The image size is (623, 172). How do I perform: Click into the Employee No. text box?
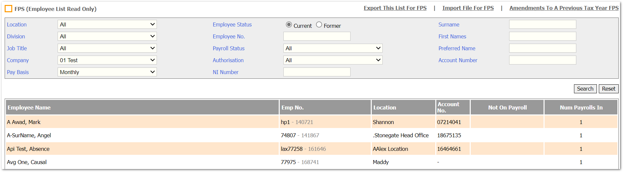coord(317,36)
